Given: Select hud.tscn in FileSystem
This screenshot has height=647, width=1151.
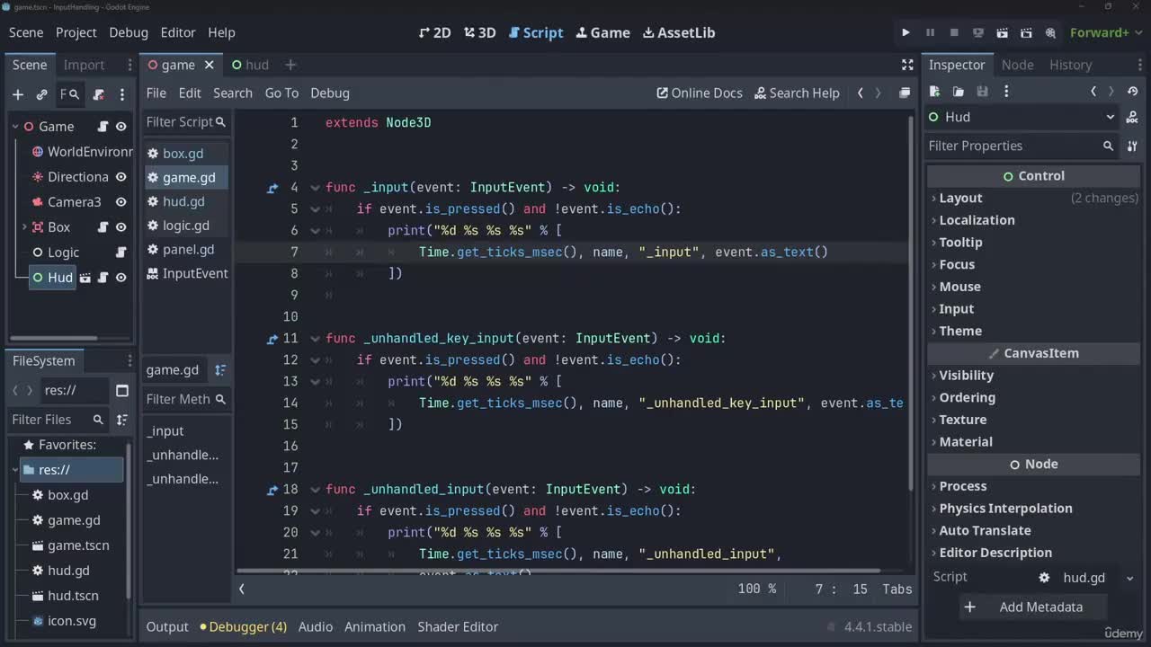Looking at the screenshot, I should [x=73, y=596].
